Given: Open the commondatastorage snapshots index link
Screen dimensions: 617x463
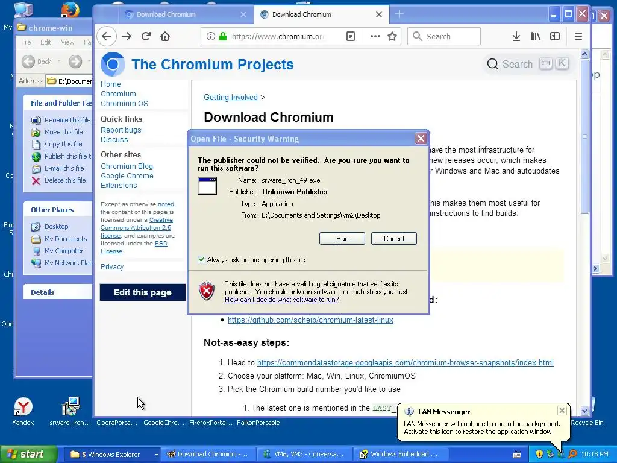Looking at the screenshot, I should pos(406,362).
